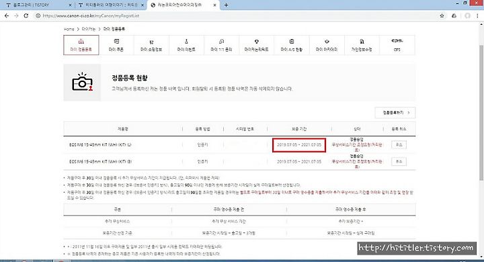Image resolution: width=484 pixels, height=262 pixels.
Task: Open the 마이 이벤트 menu tab
Action: point(186,45)
